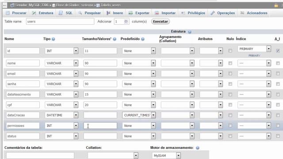Open Servidor: MySQL:3306 breadcrumb link
The image size is (283, 159).
point(32,5)
